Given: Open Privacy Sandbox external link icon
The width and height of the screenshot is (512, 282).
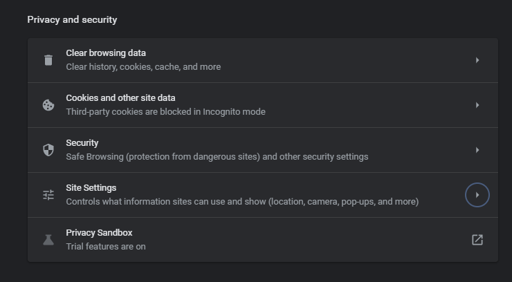Looking at the screenshot, I should coord(477,240).
